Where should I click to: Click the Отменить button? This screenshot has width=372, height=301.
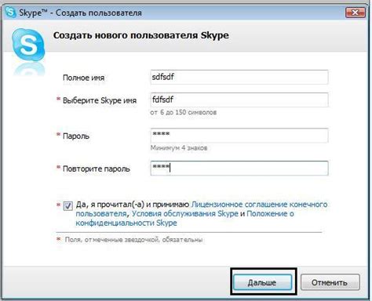tap(330, 282)
